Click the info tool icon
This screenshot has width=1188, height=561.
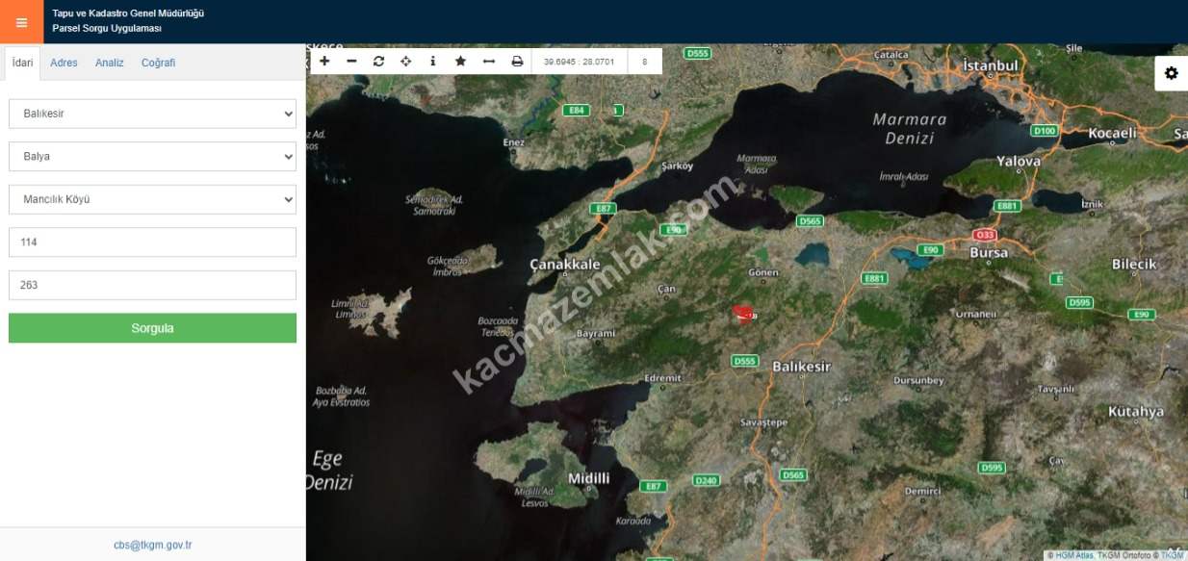click(x=432, y=62)
